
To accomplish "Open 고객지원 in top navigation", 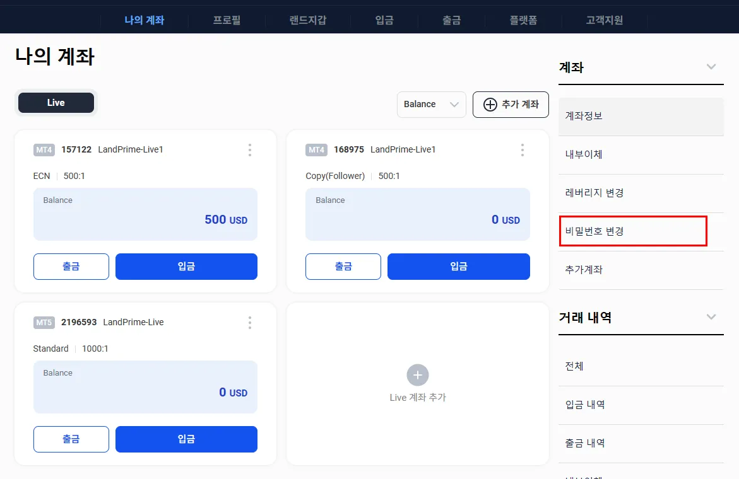I will pyautogui.click(x=604, y=20).
